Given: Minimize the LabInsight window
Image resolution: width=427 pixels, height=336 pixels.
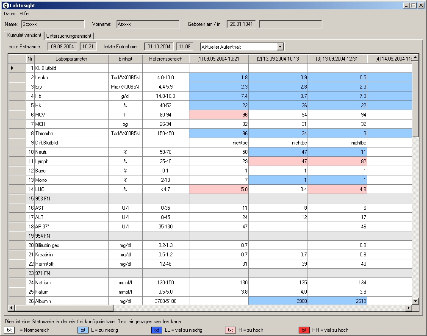Looking at the screenshot, I should 406,6.
